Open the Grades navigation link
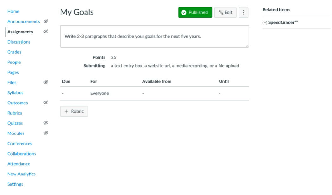 14,52
